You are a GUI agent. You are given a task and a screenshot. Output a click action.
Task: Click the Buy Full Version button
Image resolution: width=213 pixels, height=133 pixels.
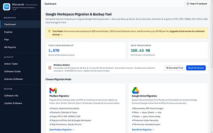point(196,68)
